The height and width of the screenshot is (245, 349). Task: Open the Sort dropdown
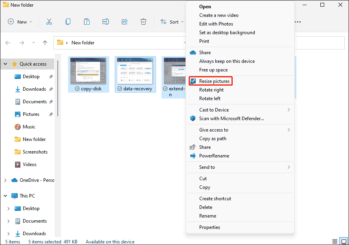click(172, 22)
